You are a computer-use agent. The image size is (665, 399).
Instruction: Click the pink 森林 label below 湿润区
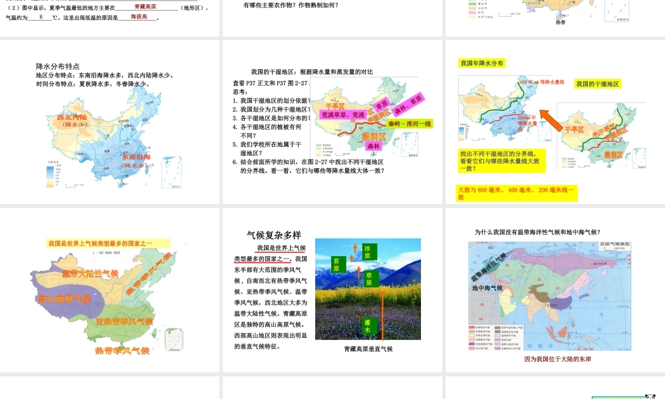coord(374,146)
